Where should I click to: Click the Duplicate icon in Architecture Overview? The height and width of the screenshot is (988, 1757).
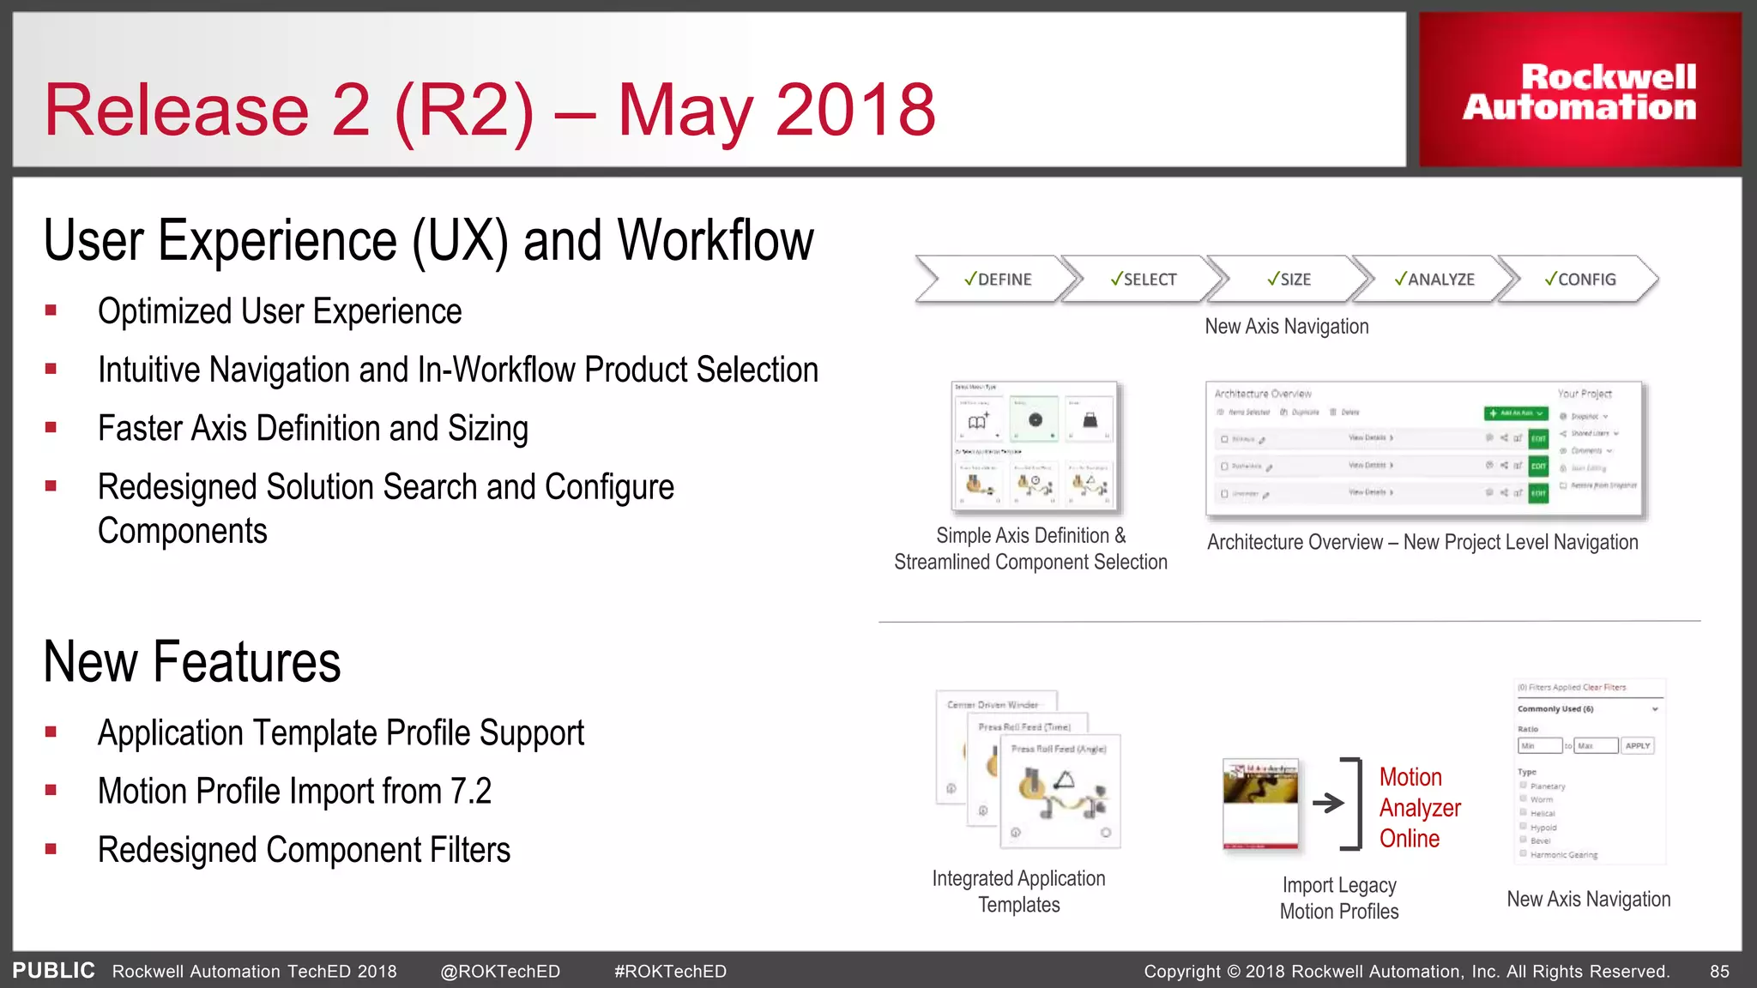[x=1283, y=412]
